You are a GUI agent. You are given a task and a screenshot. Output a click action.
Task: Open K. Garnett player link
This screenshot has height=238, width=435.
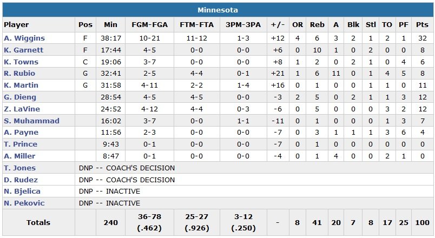pos(24,50)
